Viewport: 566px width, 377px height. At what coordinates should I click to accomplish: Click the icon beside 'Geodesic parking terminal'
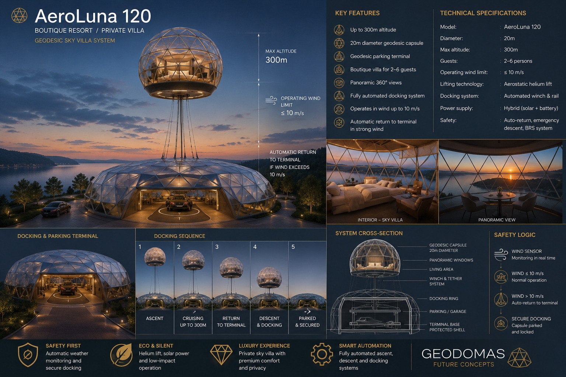pyautogui.click(x=339, y=56)
